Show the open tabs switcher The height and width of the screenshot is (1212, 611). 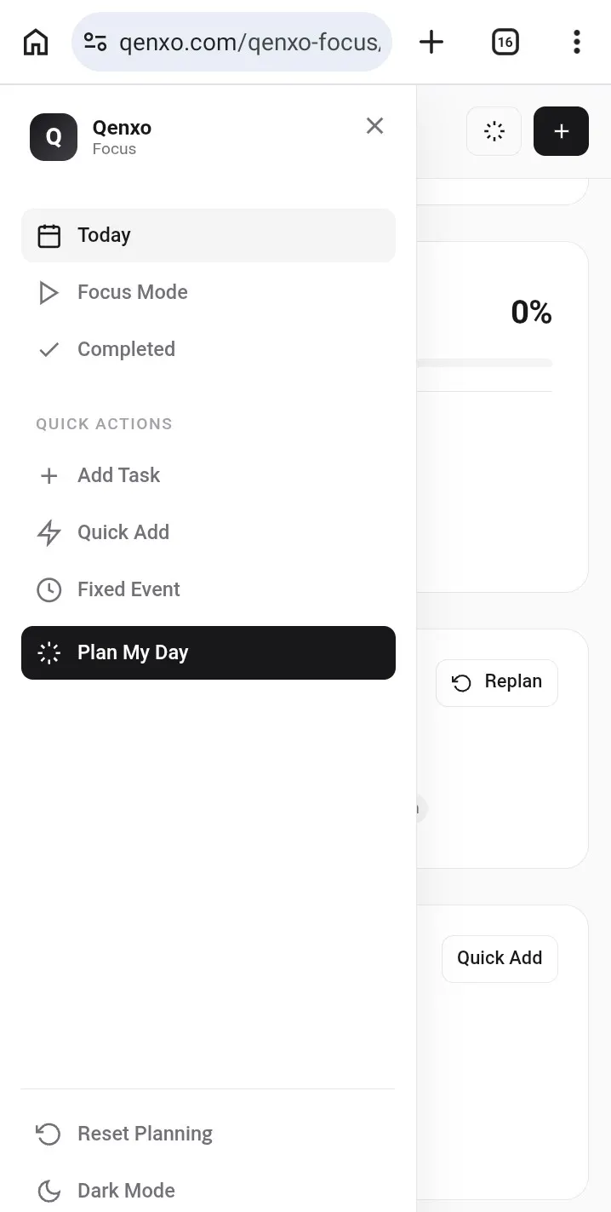(505, 42)
